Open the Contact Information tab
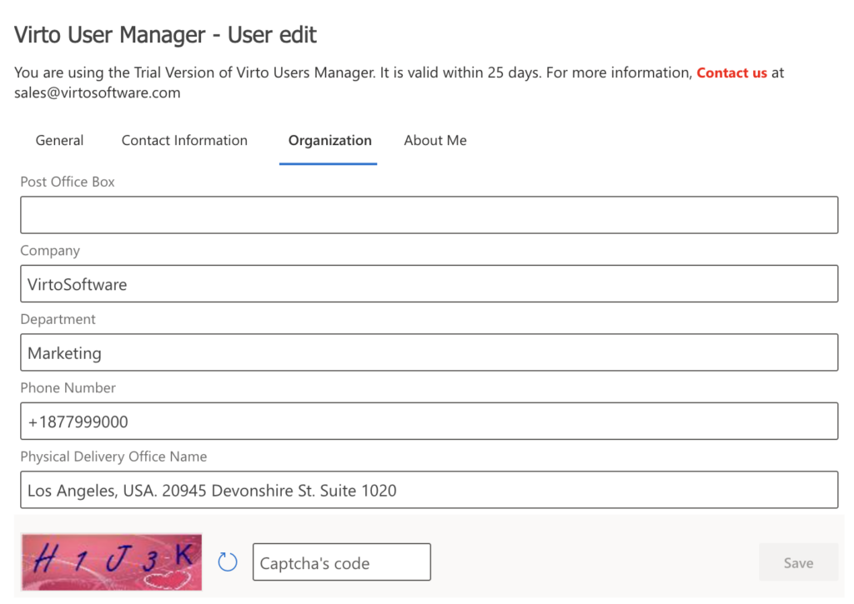854x604 pixels. tap(183, 140)
